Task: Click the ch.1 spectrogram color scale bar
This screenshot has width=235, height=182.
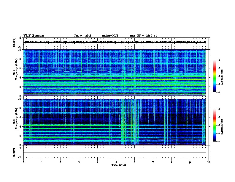Action: [x=215, y=76]
